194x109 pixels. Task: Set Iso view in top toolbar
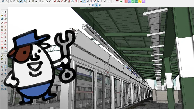coord(29,1)
